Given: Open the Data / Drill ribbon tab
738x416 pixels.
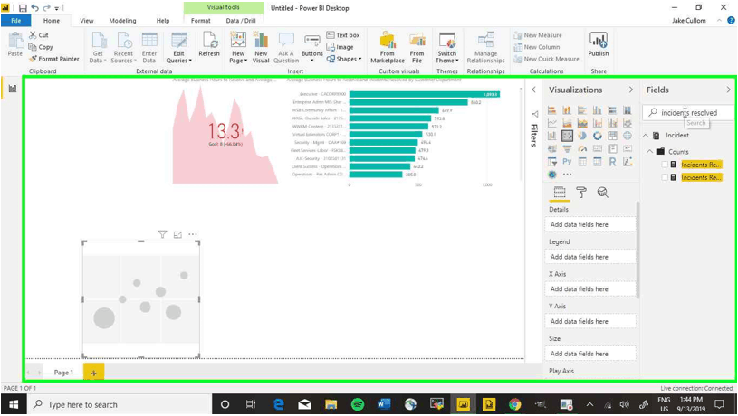Looking at the screenshot, I should [241, 21].
